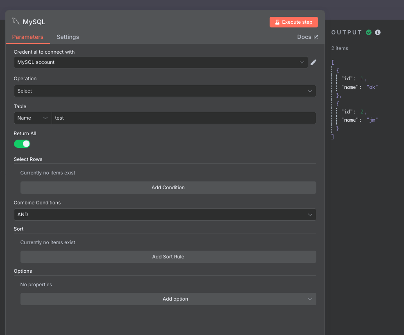Switch to the Settings tab
The image size is (404, 335).
click(68, 37)
